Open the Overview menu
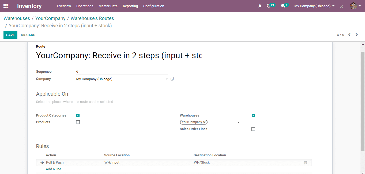Image resolution: width=365 pixels, height=174 pixels. pos(64,6)
